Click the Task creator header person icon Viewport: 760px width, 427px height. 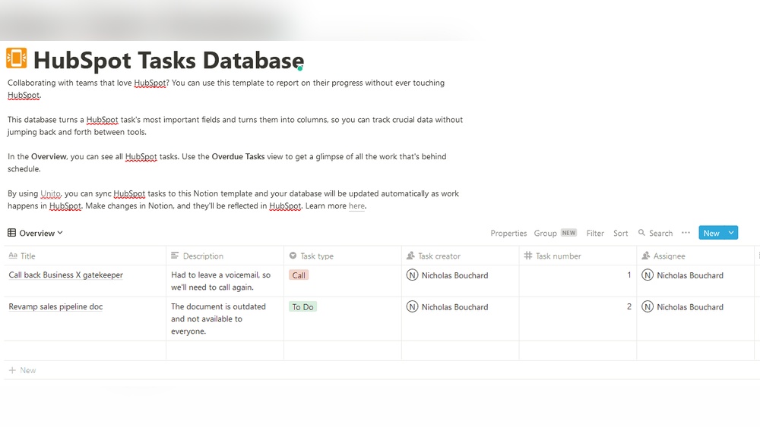[x=410, y=256]
